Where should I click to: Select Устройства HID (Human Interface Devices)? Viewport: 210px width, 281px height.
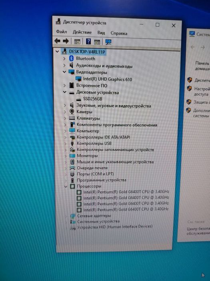click(x=115, y=227)
